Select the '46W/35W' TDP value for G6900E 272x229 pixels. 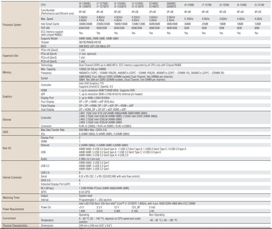tap(172, 28)
